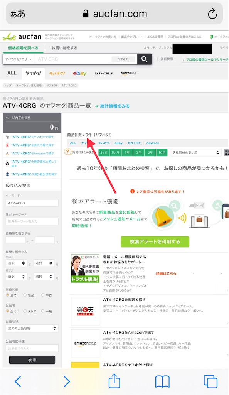229x395 pixels.
Task: Select 一般 seller radio button
Action: coord(42,311)
